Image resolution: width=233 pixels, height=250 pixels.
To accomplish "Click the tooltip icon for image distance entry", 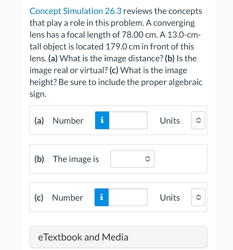I will click(x=102, y=120).
